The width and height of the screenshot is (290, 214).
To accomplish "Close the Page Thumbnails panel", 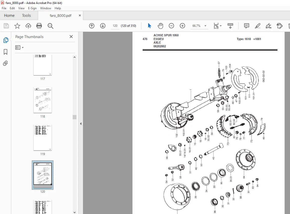I will click(x=71, y=37).
